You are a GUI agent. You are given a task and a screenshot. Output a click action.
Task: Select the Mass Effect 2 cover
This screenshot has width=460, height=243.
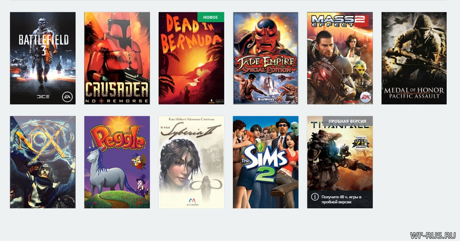[340, 58]
